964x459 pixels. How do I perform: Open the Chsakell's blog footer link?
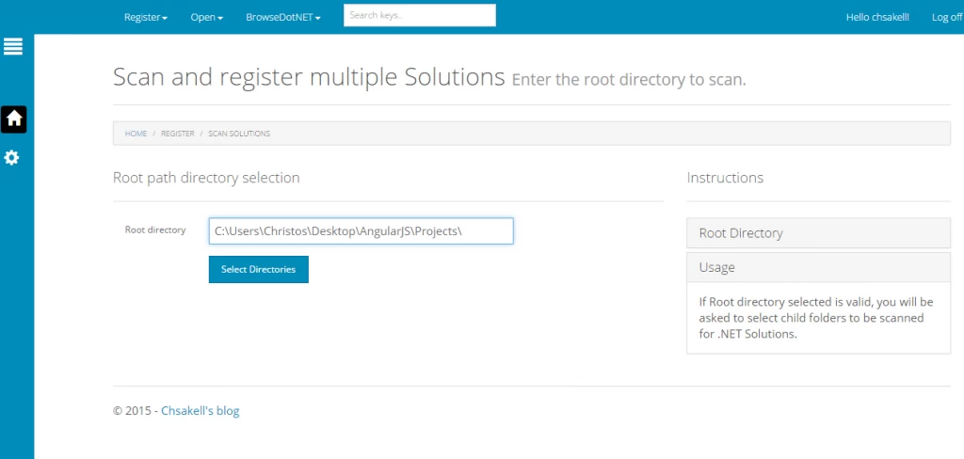coord(200,410)
